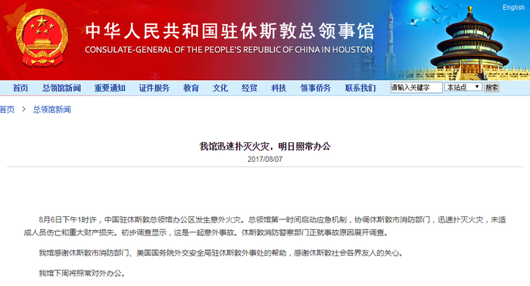Open the 重要通知 menu item
The image size is (530, 286).
110,88
